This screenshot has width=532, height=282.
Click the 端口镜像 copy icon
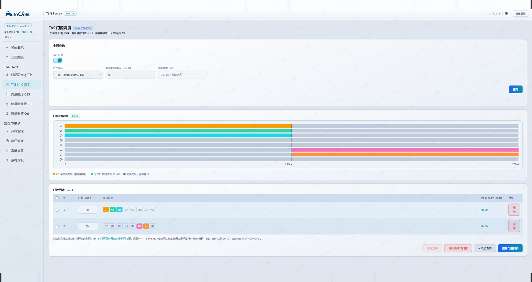[x=7, y=141]
